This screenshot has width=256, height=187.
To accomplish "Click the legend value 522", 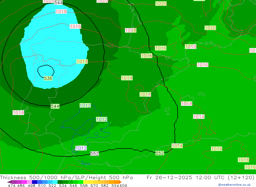I will coord(52,185).
